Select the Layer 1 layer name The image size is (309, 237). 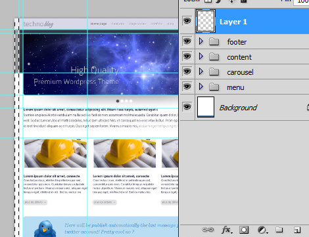pyautogui.click(x=233, y=22)
